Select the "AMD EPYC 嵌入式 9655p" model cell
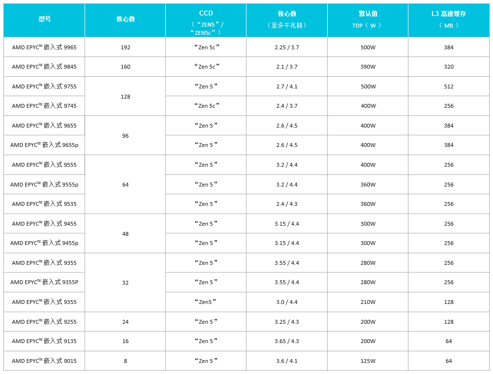493x374 pixels. click(x=44, y=145)
